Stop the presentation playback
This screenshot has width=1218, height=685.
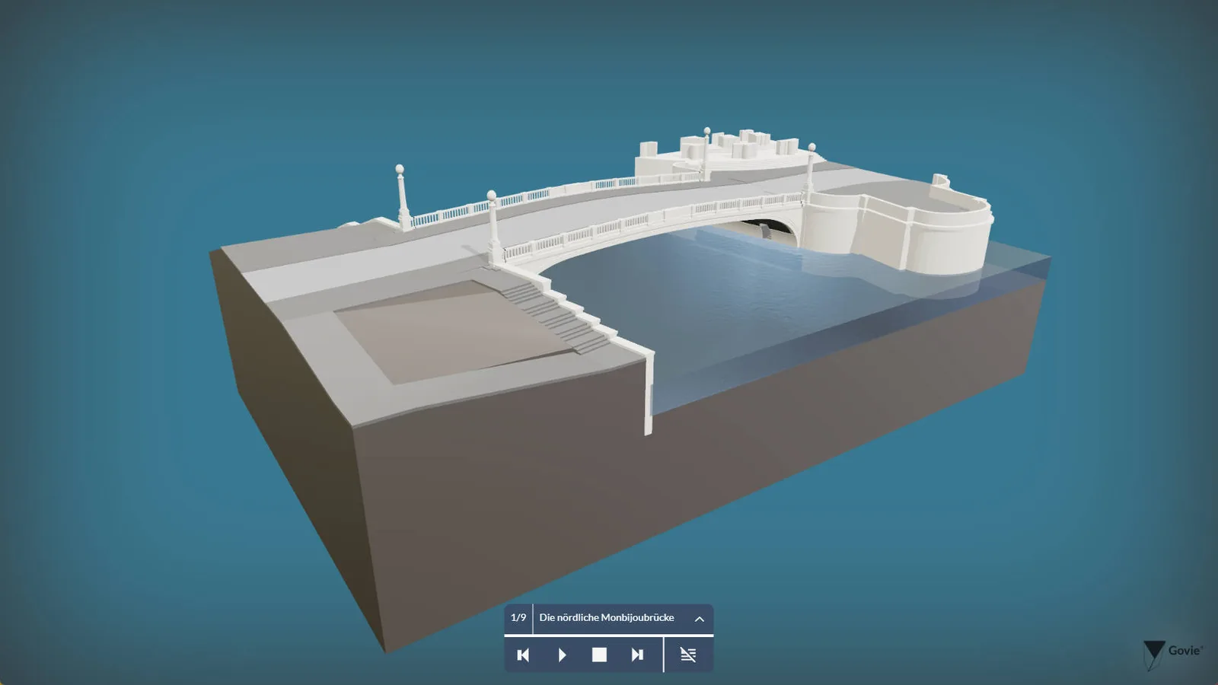tap(599, 655)
